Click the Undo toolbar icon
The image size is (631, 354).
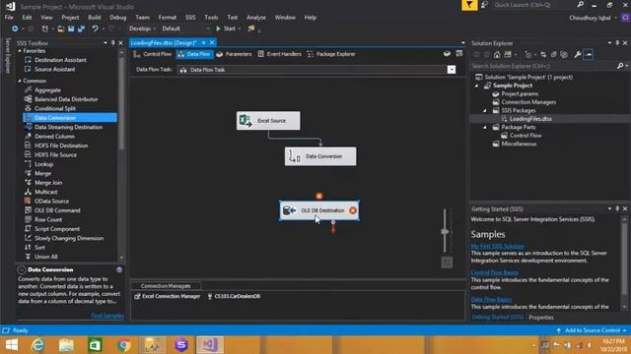click(x=95, y=29)
